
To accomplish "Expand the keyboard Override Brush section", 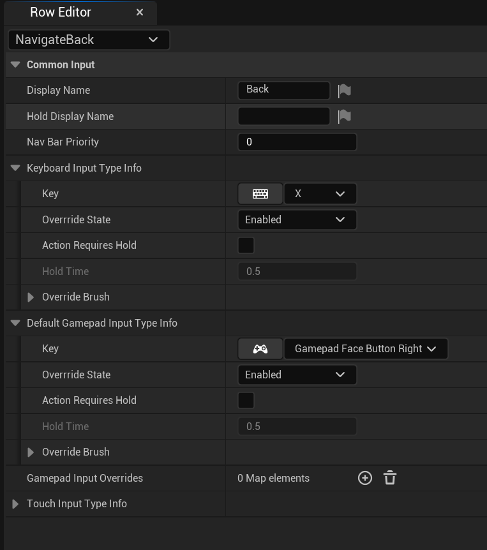I will pyautogui.click(x=31, y=297).
